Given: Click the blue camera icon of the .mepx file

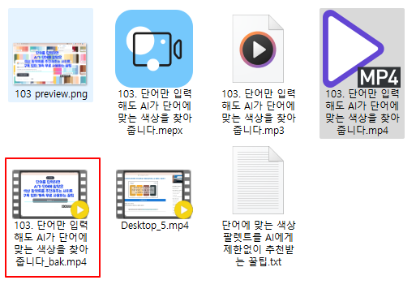Looking at the screenshot, I should pyautogui.click(x=154, y=49).
